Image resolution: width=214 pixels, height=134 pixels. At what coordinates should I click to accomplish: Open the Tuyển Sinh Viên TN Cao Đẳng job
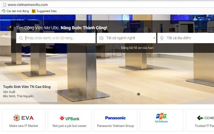[28, 87]
